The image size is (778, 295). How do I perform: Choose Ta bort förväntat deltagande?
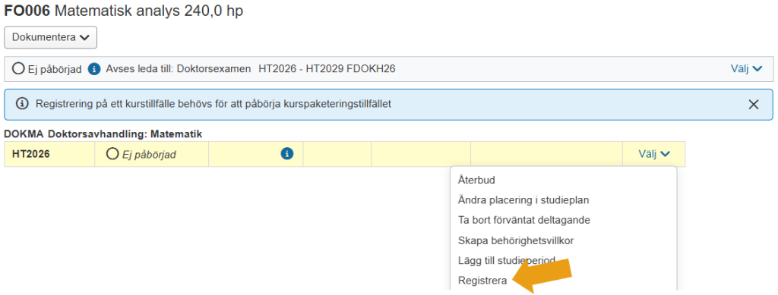(524, 220)
